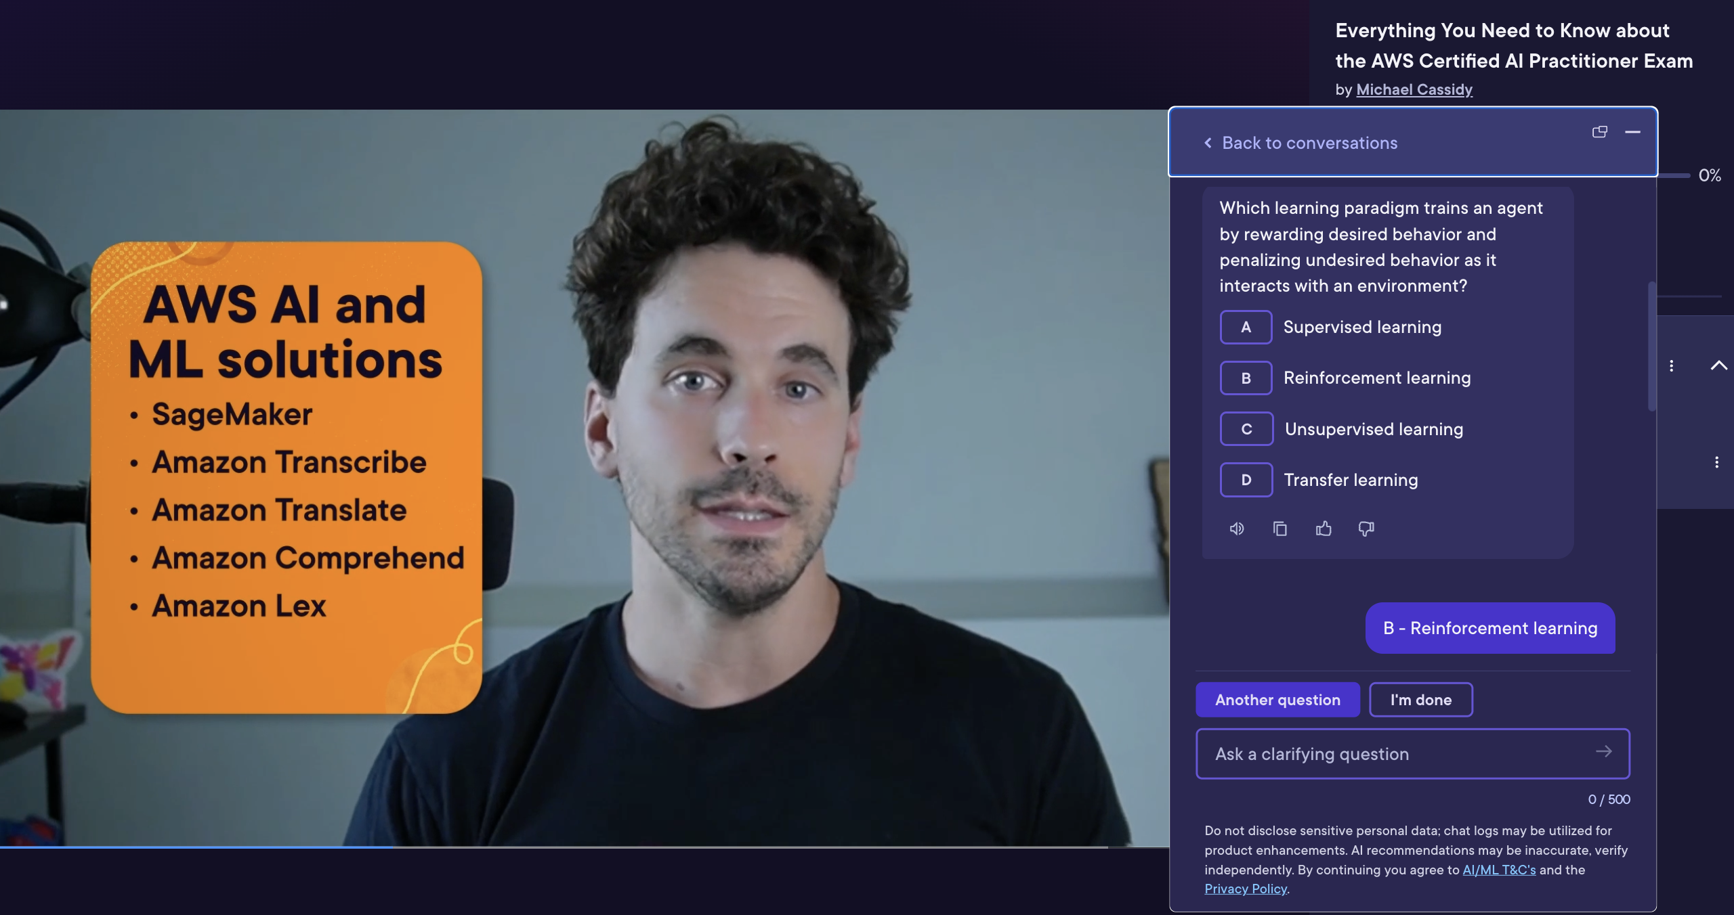Open Michael Cassidy's author page
Viewport: 1734px width, 915px height.
(x=1414, y=89)
